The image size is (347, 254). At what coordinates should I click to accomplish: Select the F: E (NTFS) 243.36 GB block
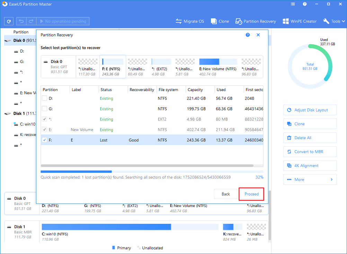coord(113,67)
